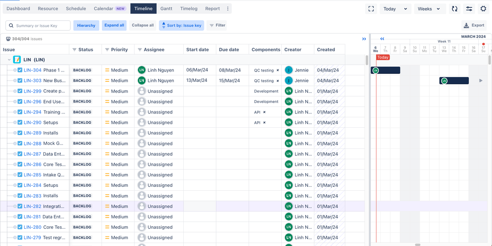Click the search magnifier icon
492x246 pixels.
coord(12,26)
